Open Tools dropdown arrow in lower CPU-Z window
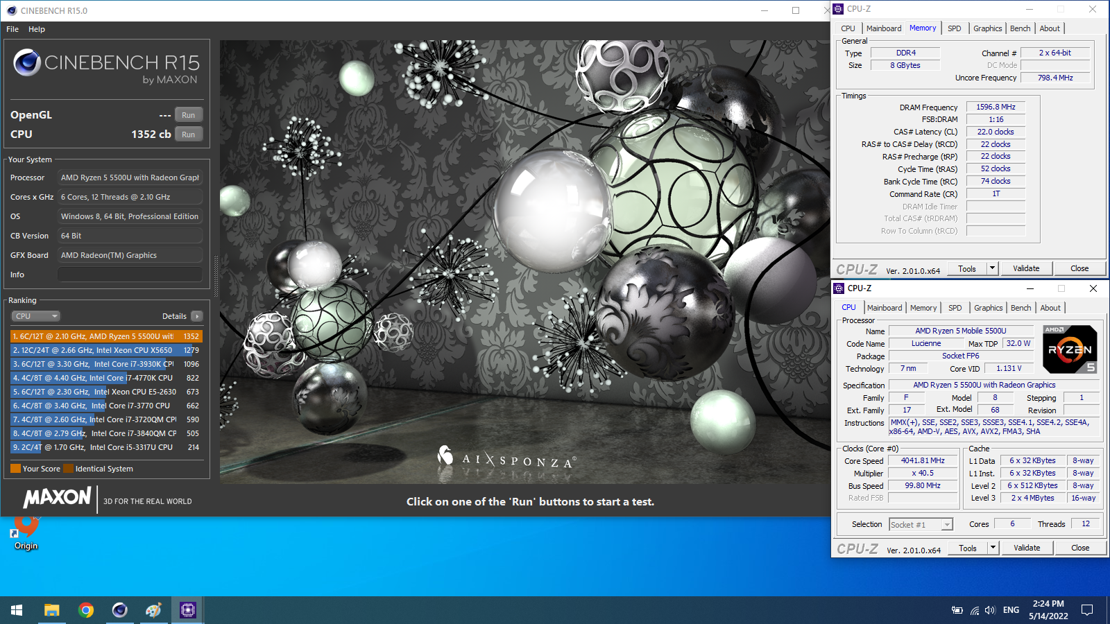The image size is (1110, 624). point(993,548)
